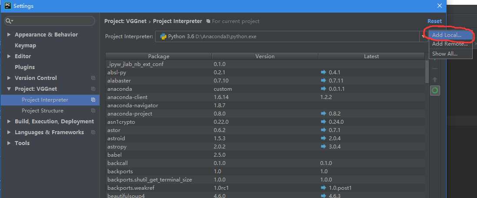Click the project-level icon beside Languages & Frameworks
The width and height of the screenshot is (477, 198).
click(93, 132)
